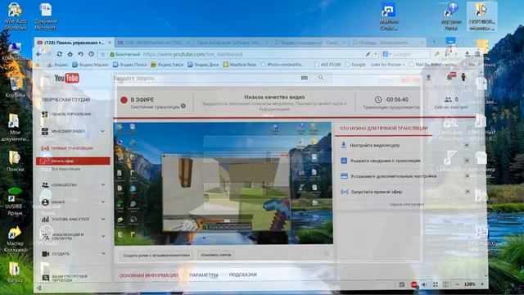This screenshot has height=295, width=524.
Task: Click the fullscreen icon in the browser status bar
Action: click(x=435, y=284)
